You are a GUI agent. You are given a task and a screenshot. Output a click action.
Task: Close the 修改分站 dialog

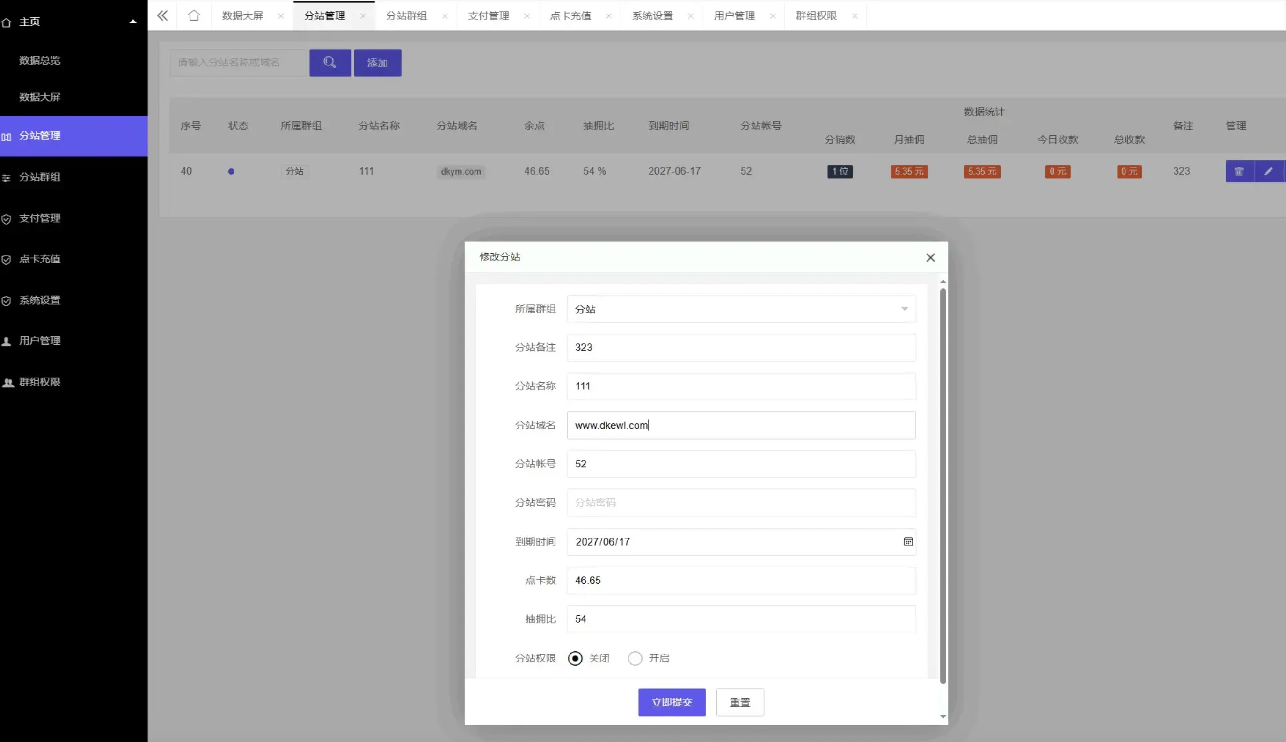[930, 257]
